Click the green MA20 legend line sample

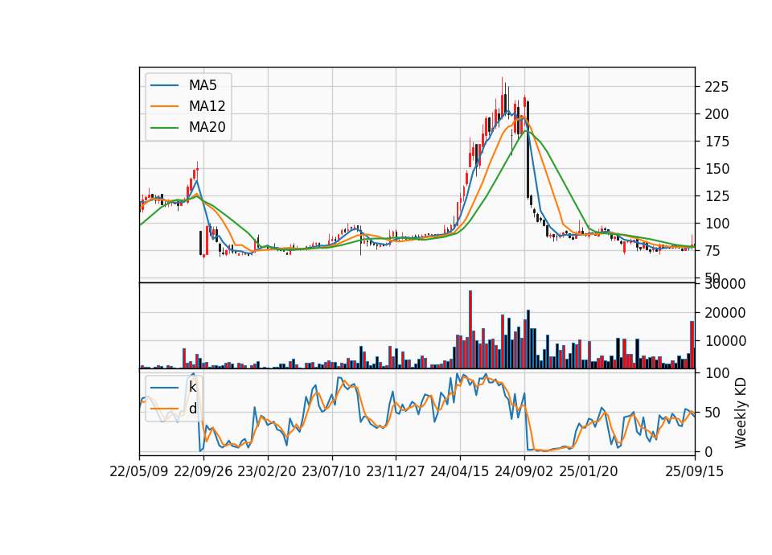coord(164,127)
